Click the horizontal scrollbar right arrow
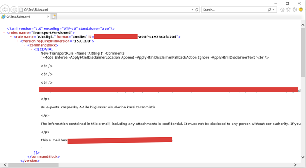Image resolution: width=306 pixels, height=168 pixels. click(295, 165)
